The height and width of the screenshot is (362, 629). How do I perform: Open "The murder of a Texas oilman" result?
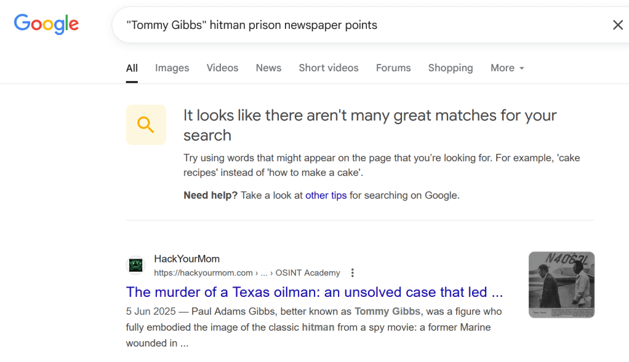click(314, 292)
